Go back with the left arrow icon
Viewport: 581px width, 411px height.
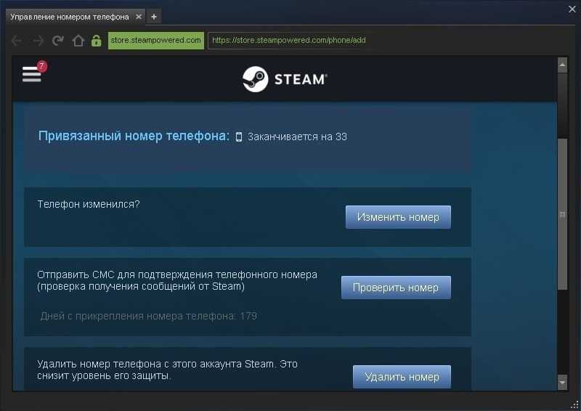coord(17,41)
